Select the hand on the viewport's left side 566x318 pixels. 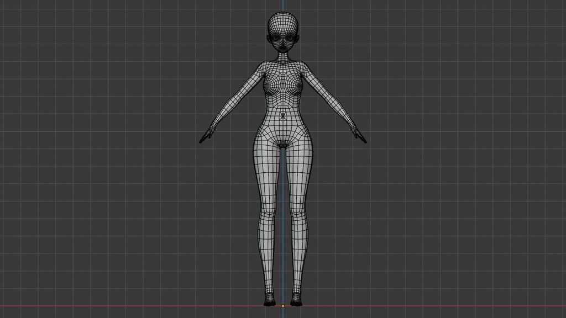(207, 135)
